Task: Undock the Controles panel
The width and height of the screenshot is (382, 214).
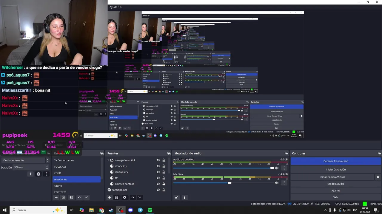Action: tap(379, 153)
